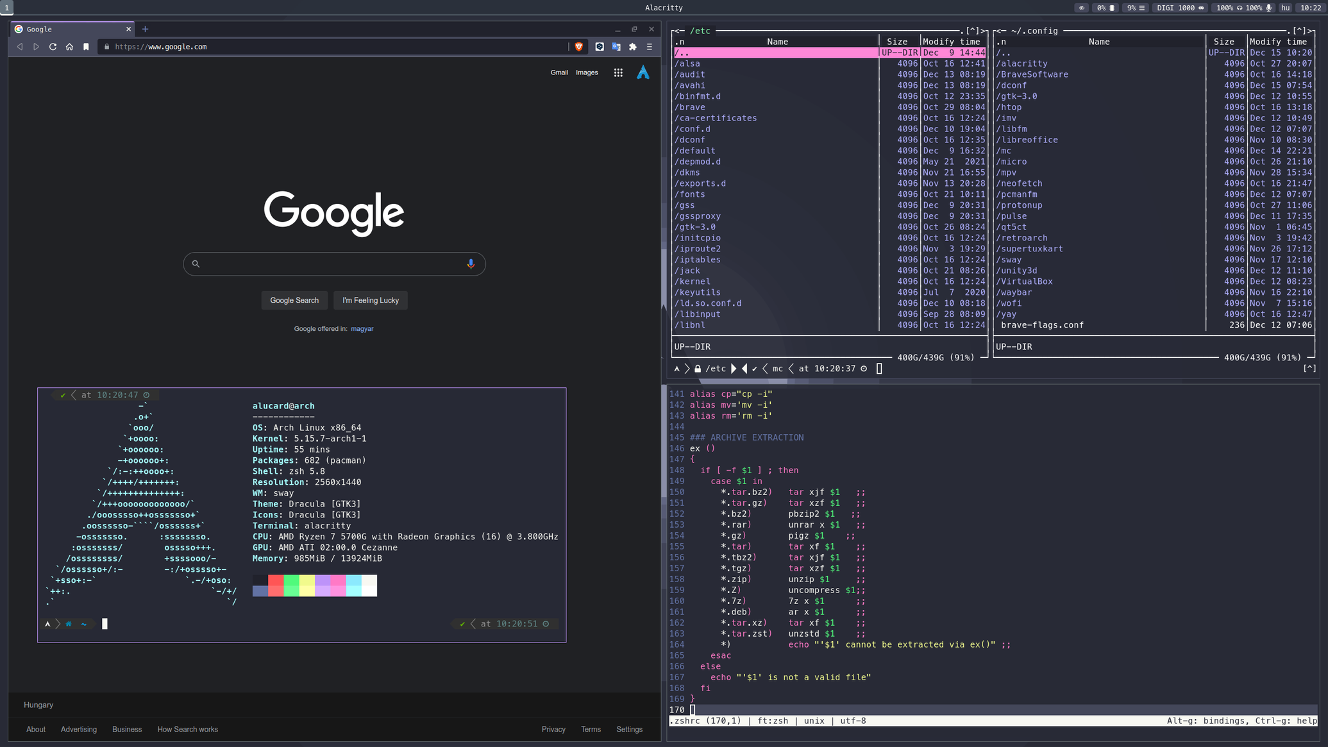Open the ~/.config panel history dropdown
The image size is (1328, 747).
[x=1299, y=31]
